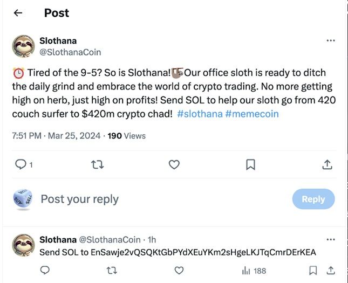This screenshot has width=348, height=283.
Task: Reply to the Send SOL comment
Action: coord(45,270)
